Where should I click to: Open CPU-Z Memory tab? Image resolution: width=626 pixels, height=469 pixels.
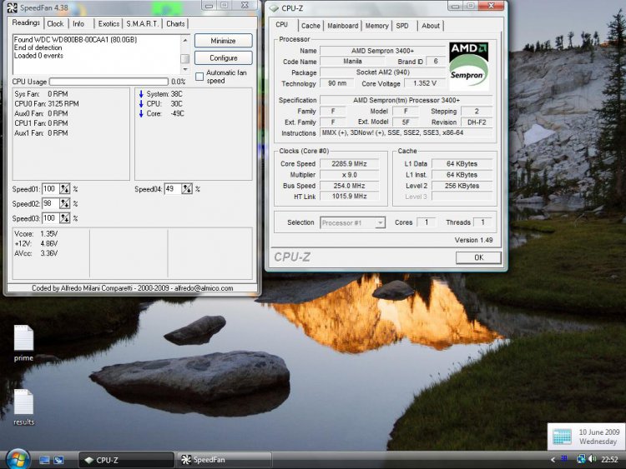tap(376, 26)
